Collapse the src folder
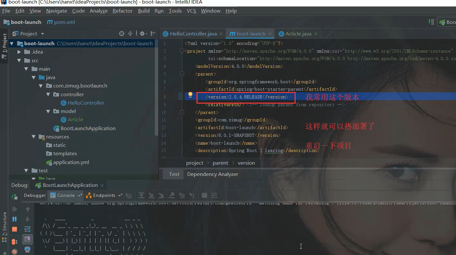Viewport: 456px width, 255px height. click(19, 60)
